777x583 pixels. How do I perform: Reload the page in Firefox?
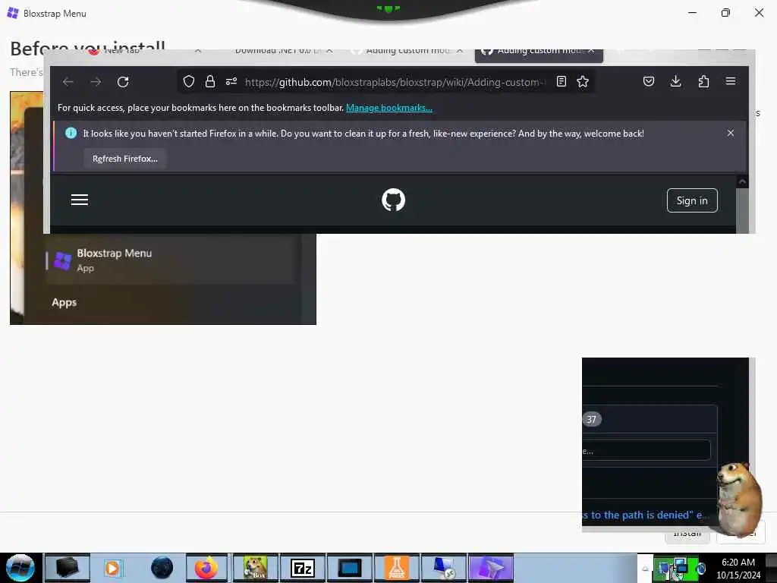[123, 82]
